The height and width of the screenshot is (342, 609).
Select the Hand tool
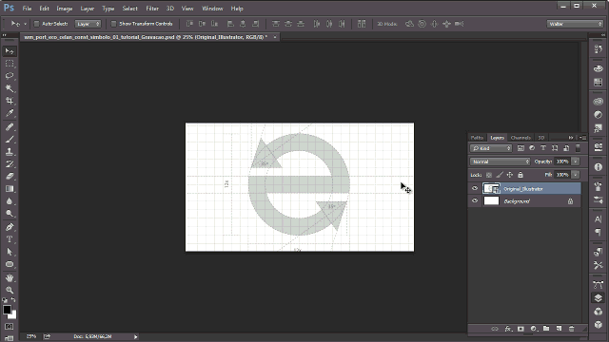10,278
